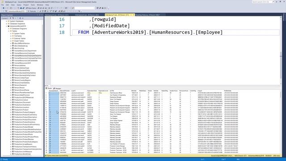286x161 pixels.
Task: Click the Person.ContactType table icon
Action: [13, 78]
